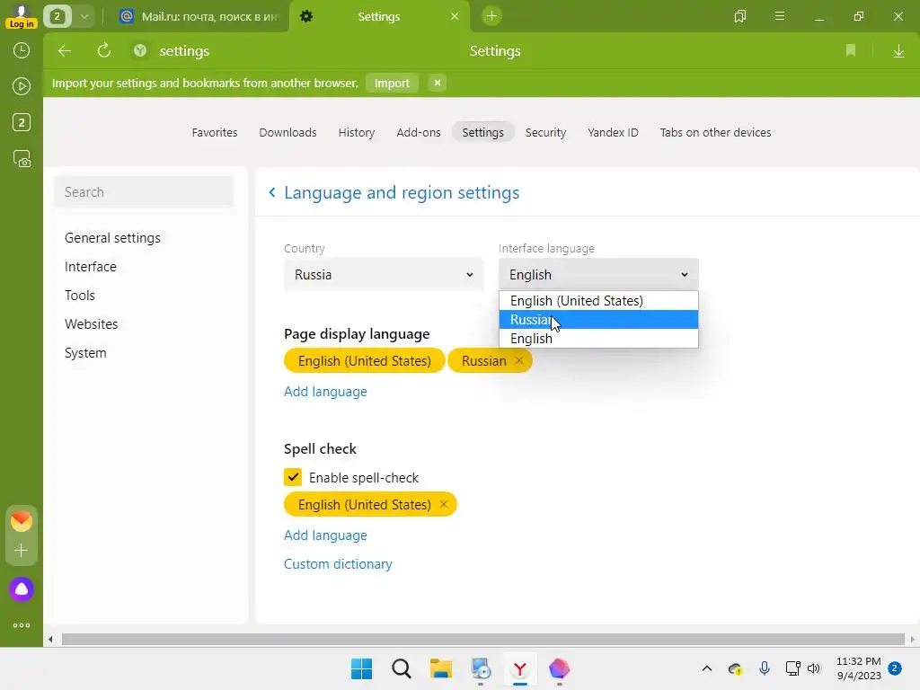Choose English option in language list

[x=598, y=339]
